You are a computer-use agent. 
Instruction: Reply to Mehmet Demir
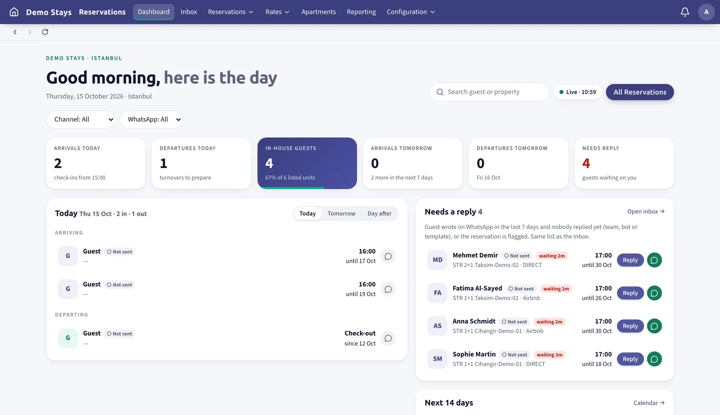coord(630,260)
